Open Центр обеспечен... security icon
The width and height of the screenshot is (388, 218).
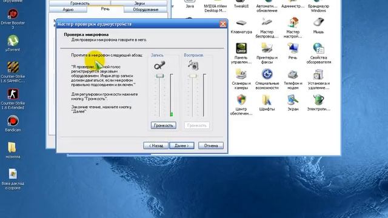point(241,100)
